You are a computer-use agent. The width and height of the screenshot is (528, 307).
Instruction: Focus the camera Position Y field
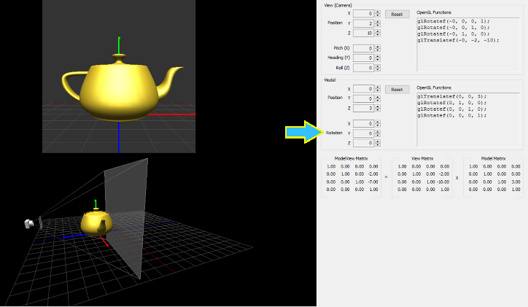point(363,23)
